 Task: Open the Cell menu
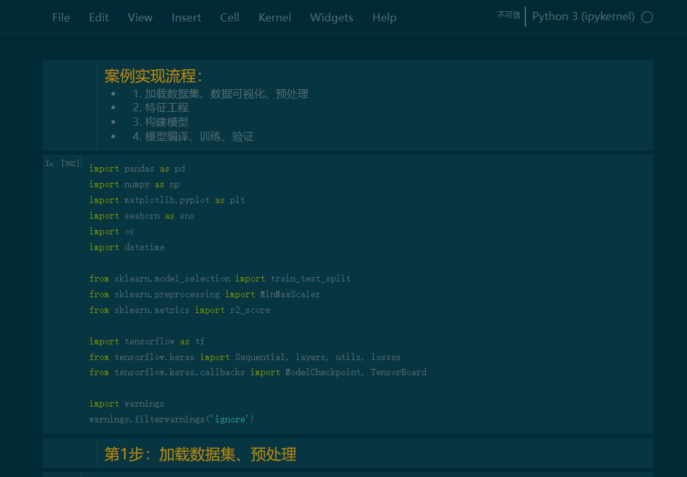point(230,18)
